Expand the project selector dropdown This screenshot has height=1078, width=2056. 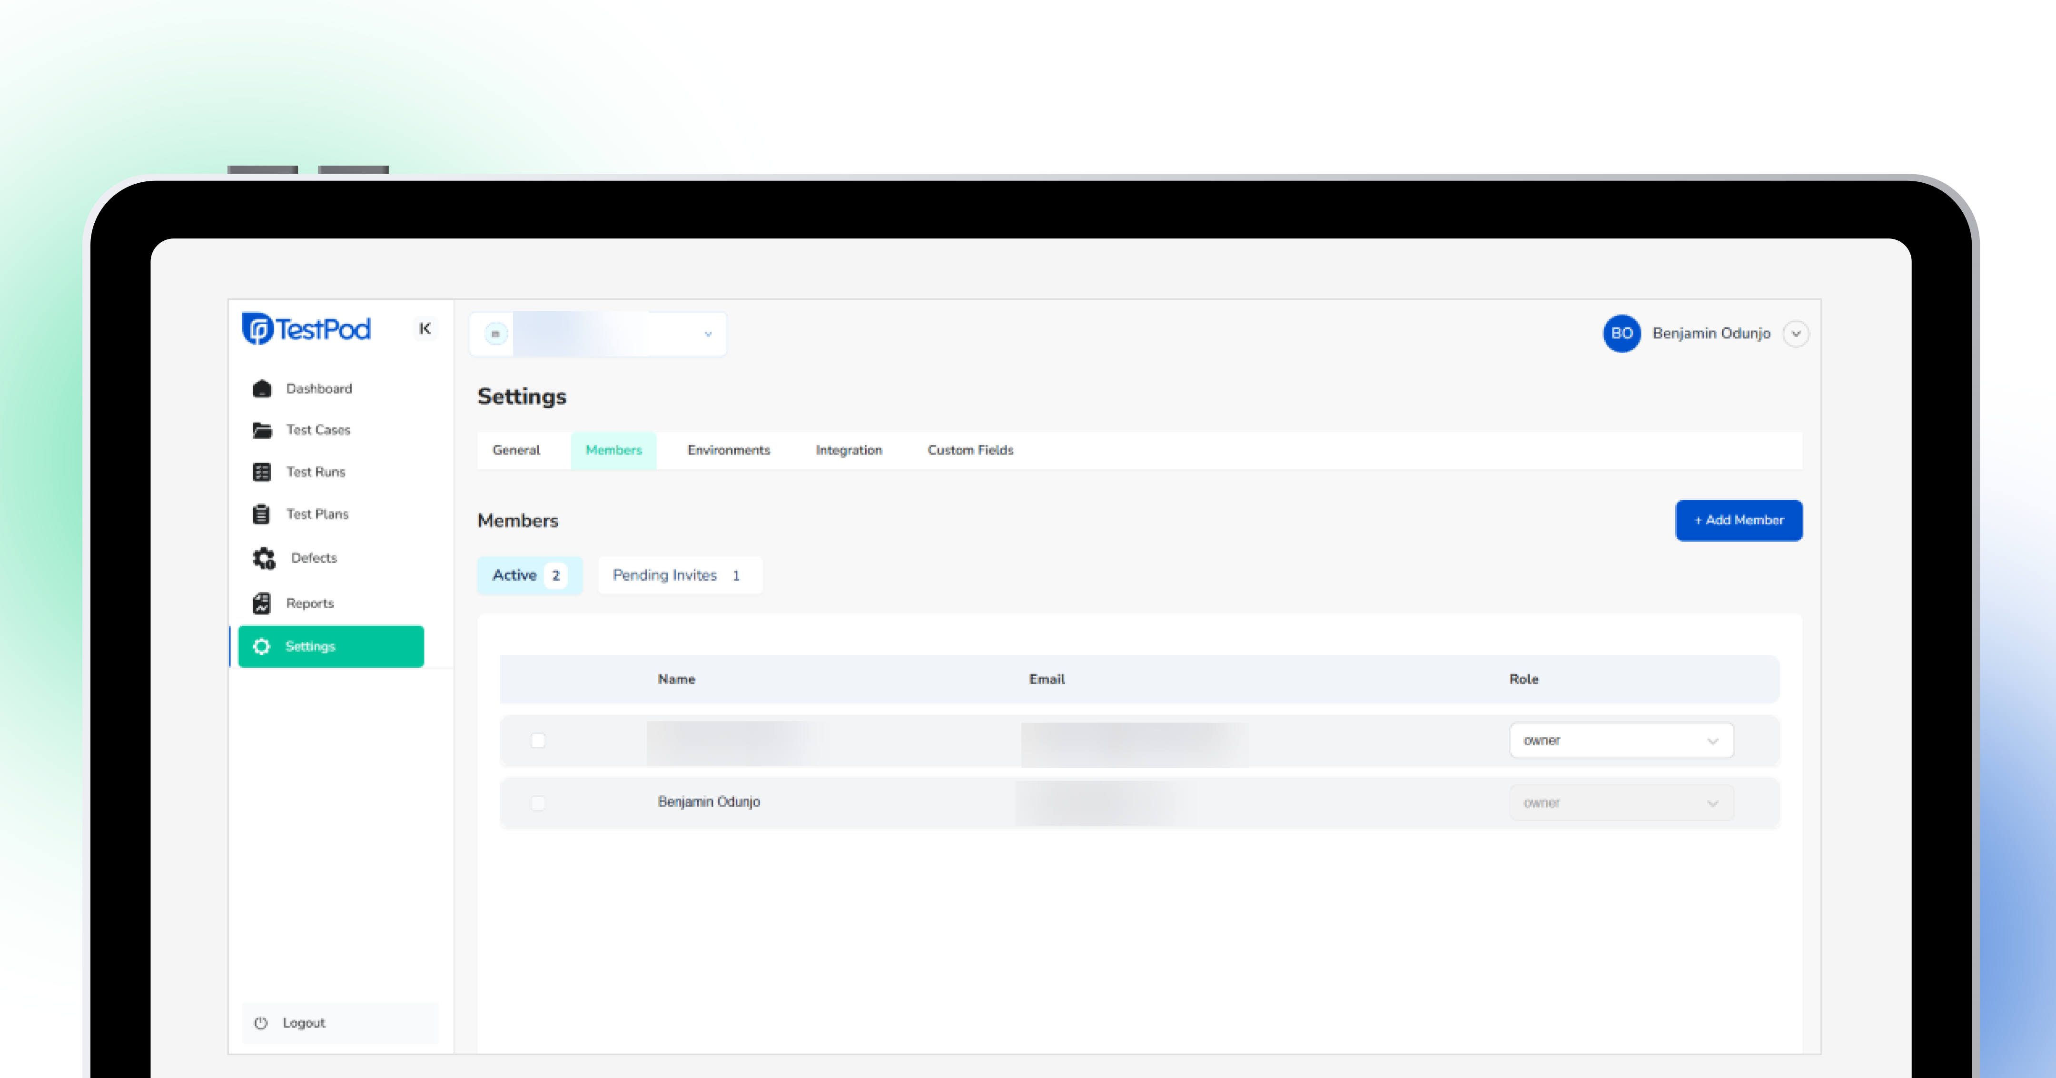pyautogui.click(x=708, y=334)
